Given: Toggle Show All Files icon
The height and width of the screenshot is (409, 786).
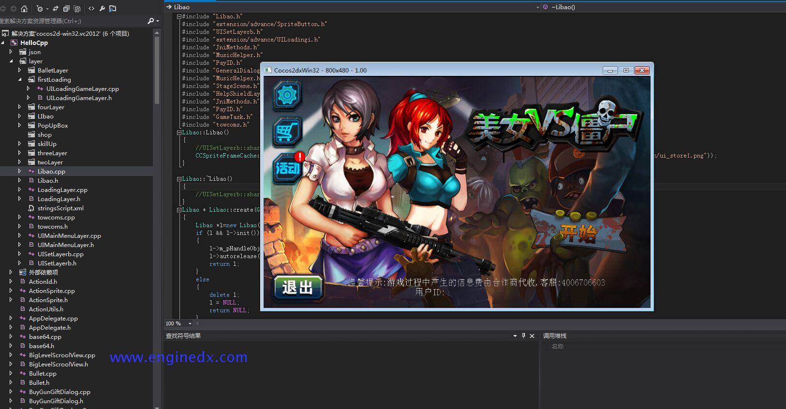Looking at the screenshot, I should [77, 8].
